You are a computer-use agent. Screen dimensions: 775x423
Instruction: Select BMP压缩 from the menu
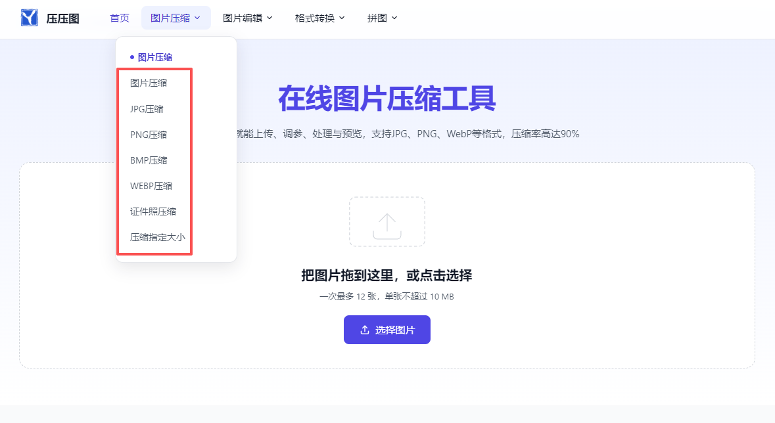coord(149,160)
